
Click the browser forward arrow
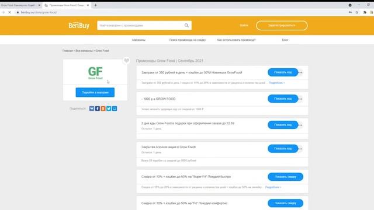[4, 12]
